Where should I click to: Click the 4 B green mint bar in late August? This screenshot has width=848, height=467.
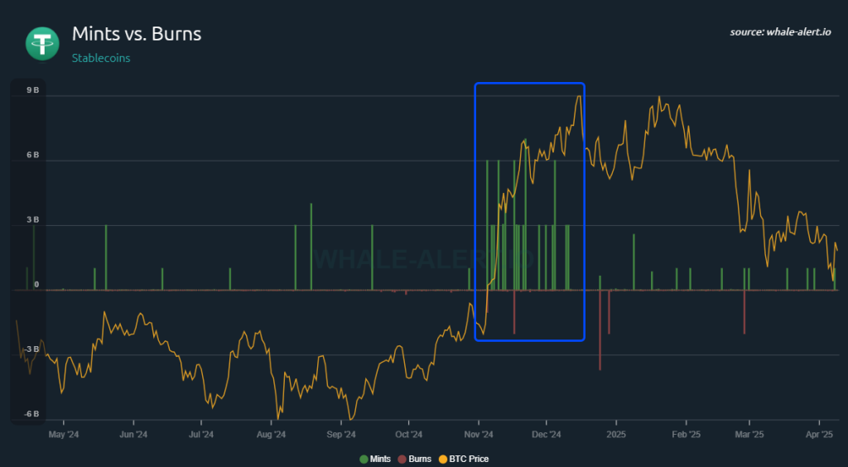(x=311, y=247)
